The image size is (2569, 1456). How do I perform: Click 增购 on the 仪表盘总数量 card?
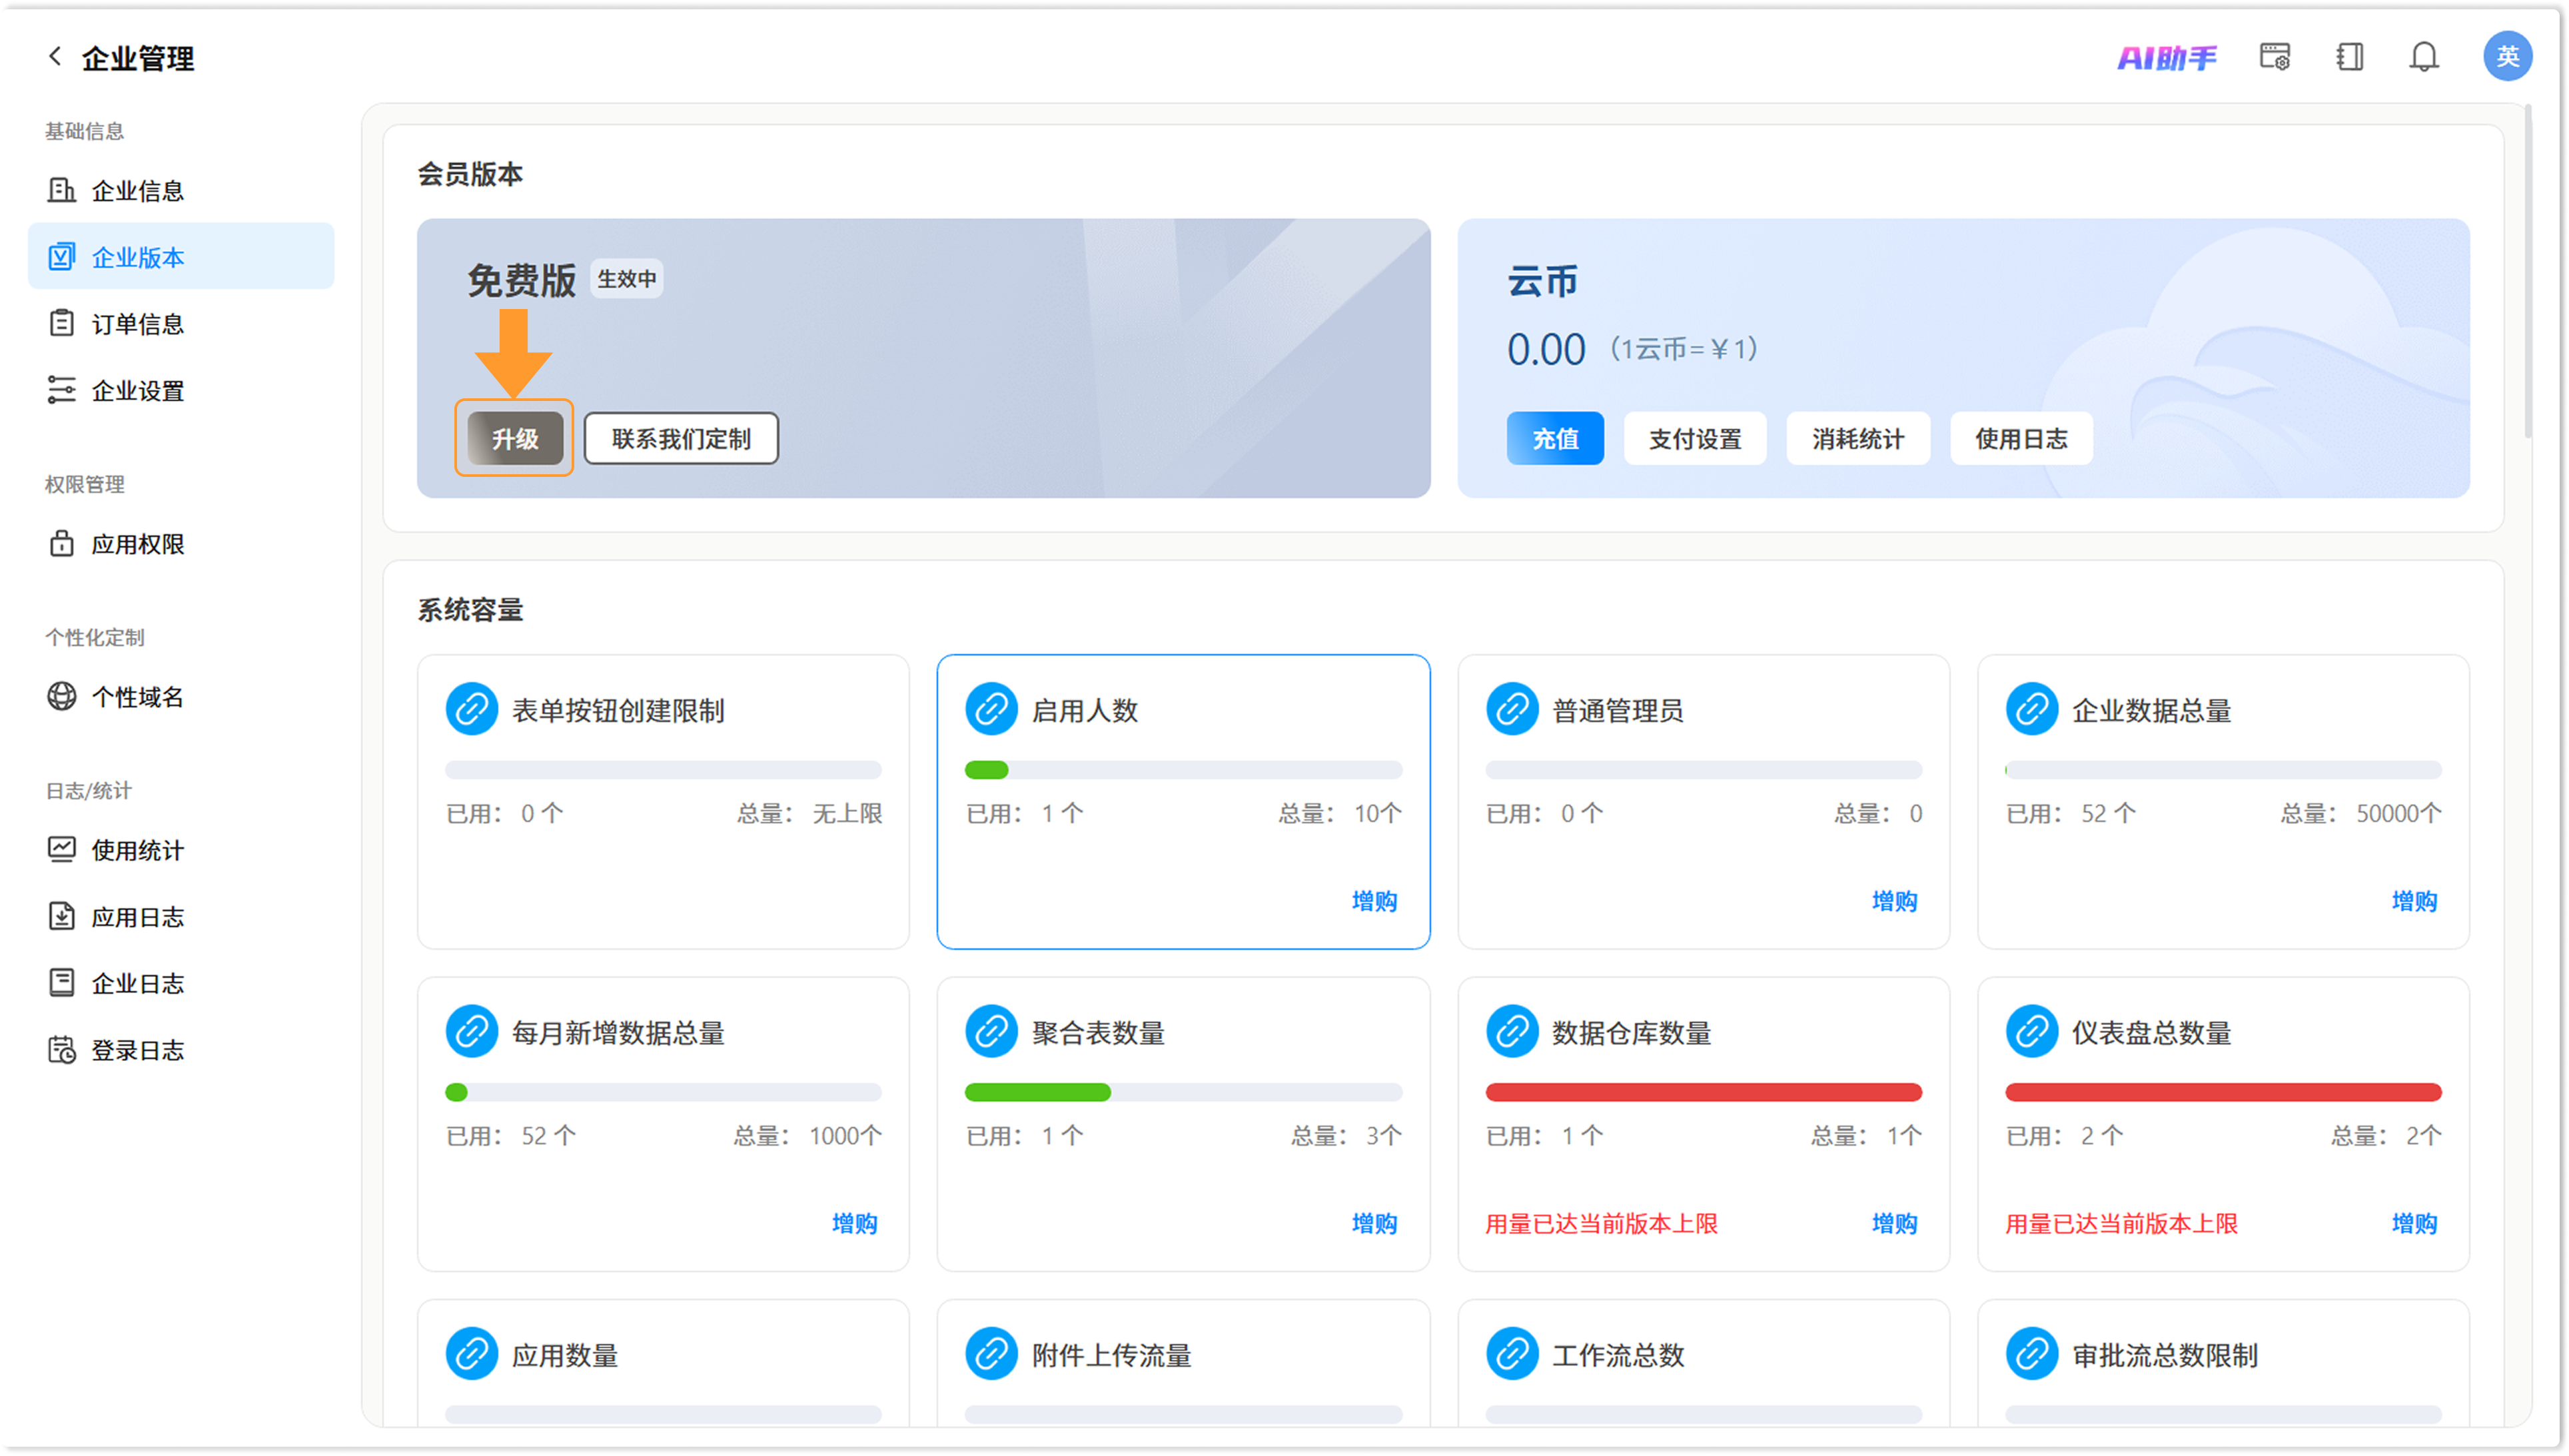(2414, 1222)
